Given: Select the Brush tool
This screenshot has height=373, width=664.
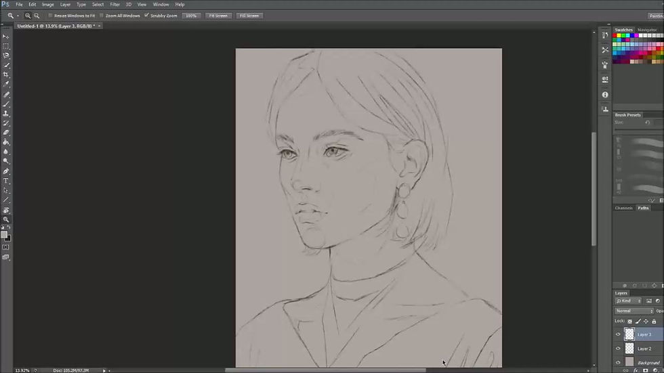Looking at the screenshot, I should pos(6,104).
